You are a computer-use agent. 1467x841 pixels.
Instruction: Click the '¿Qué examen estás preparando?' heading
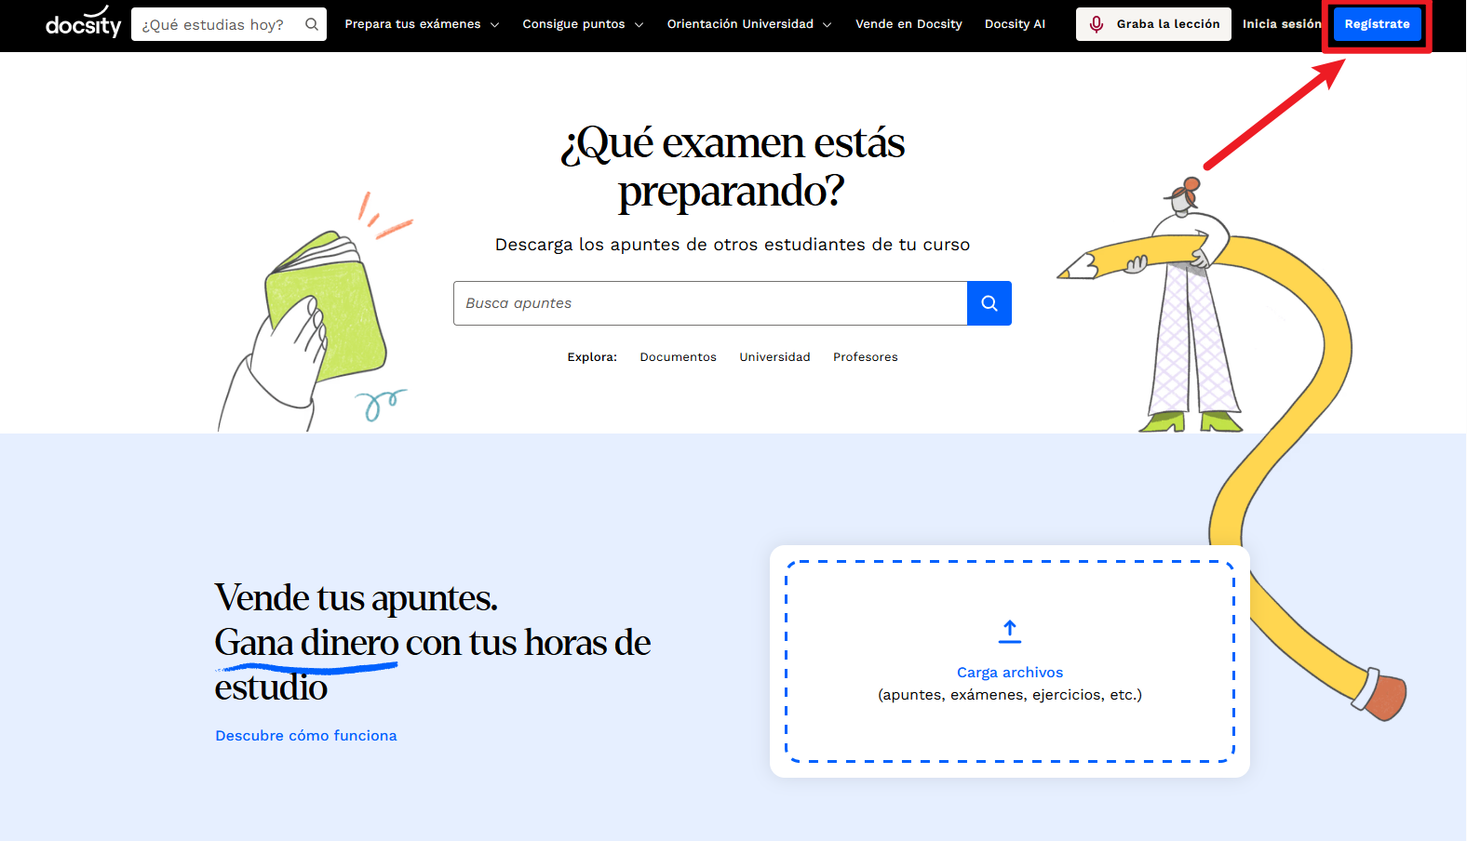[x=733, y=167]
